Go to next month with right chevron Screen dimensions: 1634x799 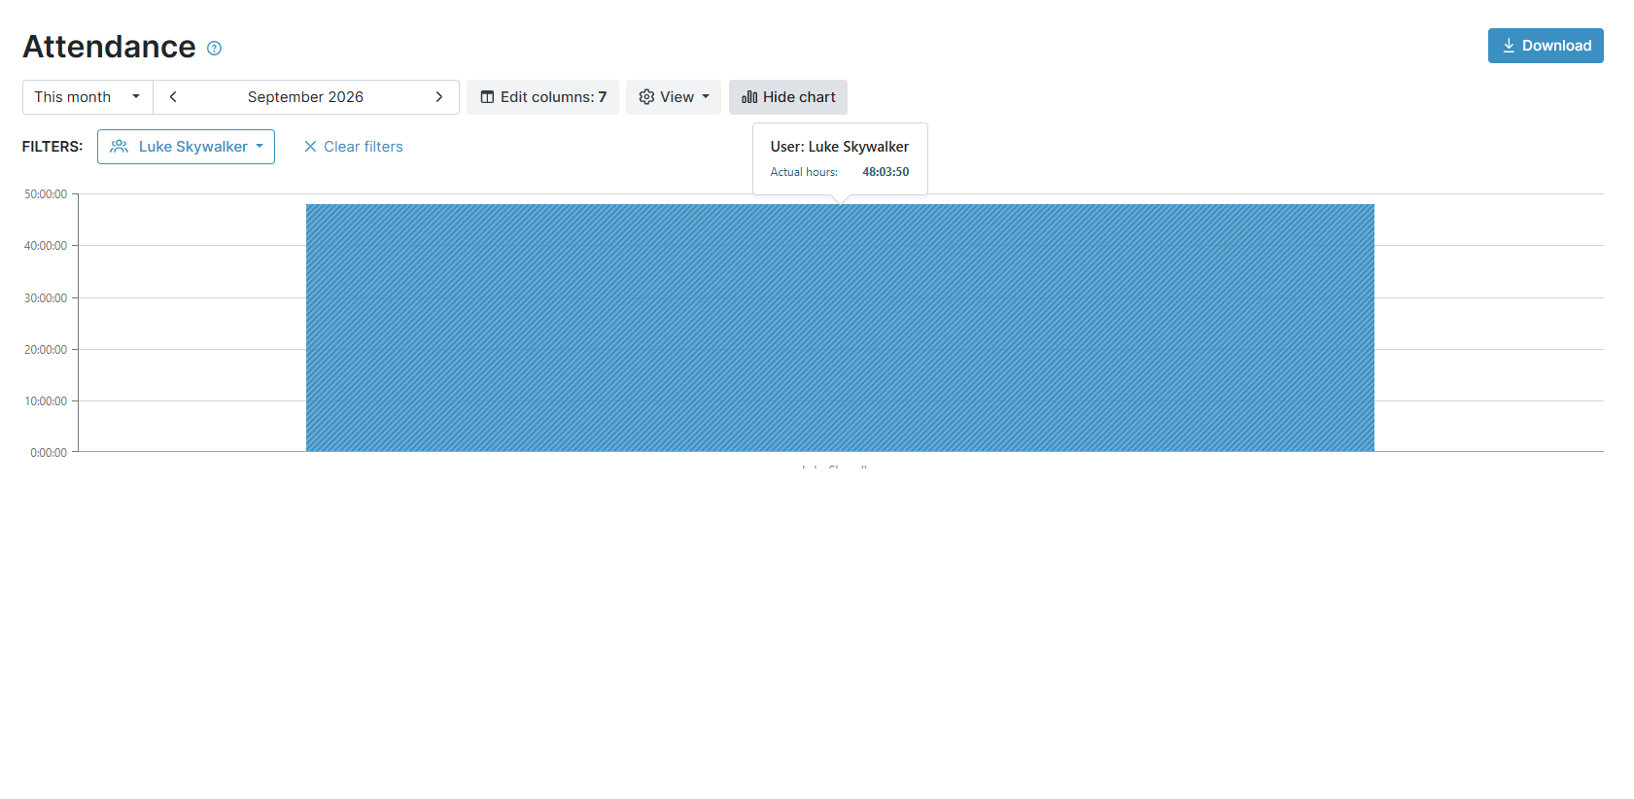coord(439,97)
